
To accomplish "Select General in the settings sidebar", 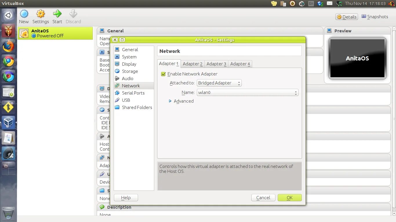I will point(134,49).
